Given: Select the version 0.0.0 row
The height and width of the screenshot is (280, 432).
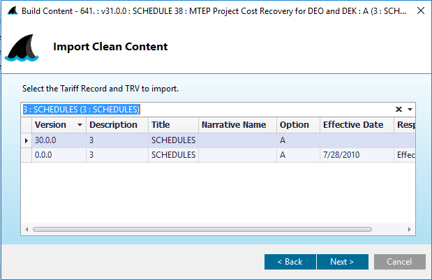Looking at the screenshot, I should point(218,155).
